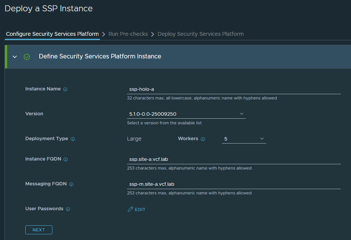Open the Messaging FQDN info icon
Screen dimensions: 351x240
pos(71,184)
